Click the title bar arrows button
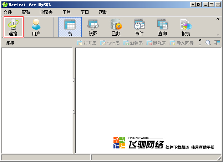The width and height of the screenshot is (223, 162). coord(193,5)
